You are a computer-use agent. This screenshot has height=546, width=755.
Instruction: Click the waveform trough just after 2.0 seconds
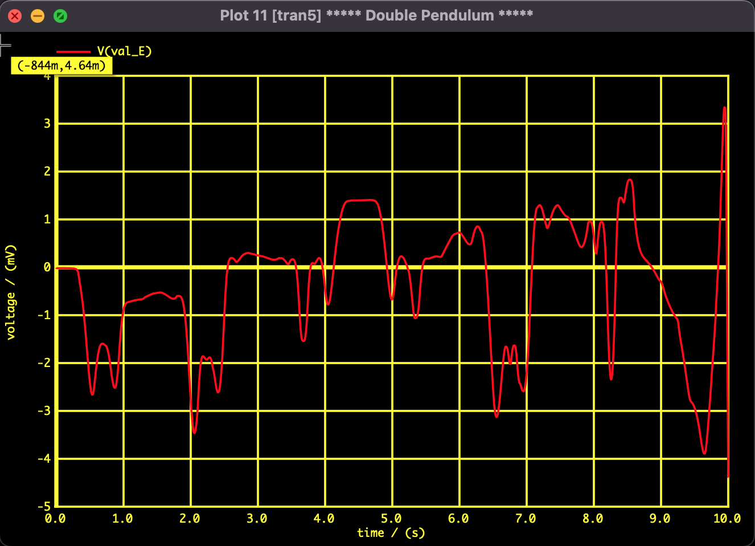(x=195, y=432)
